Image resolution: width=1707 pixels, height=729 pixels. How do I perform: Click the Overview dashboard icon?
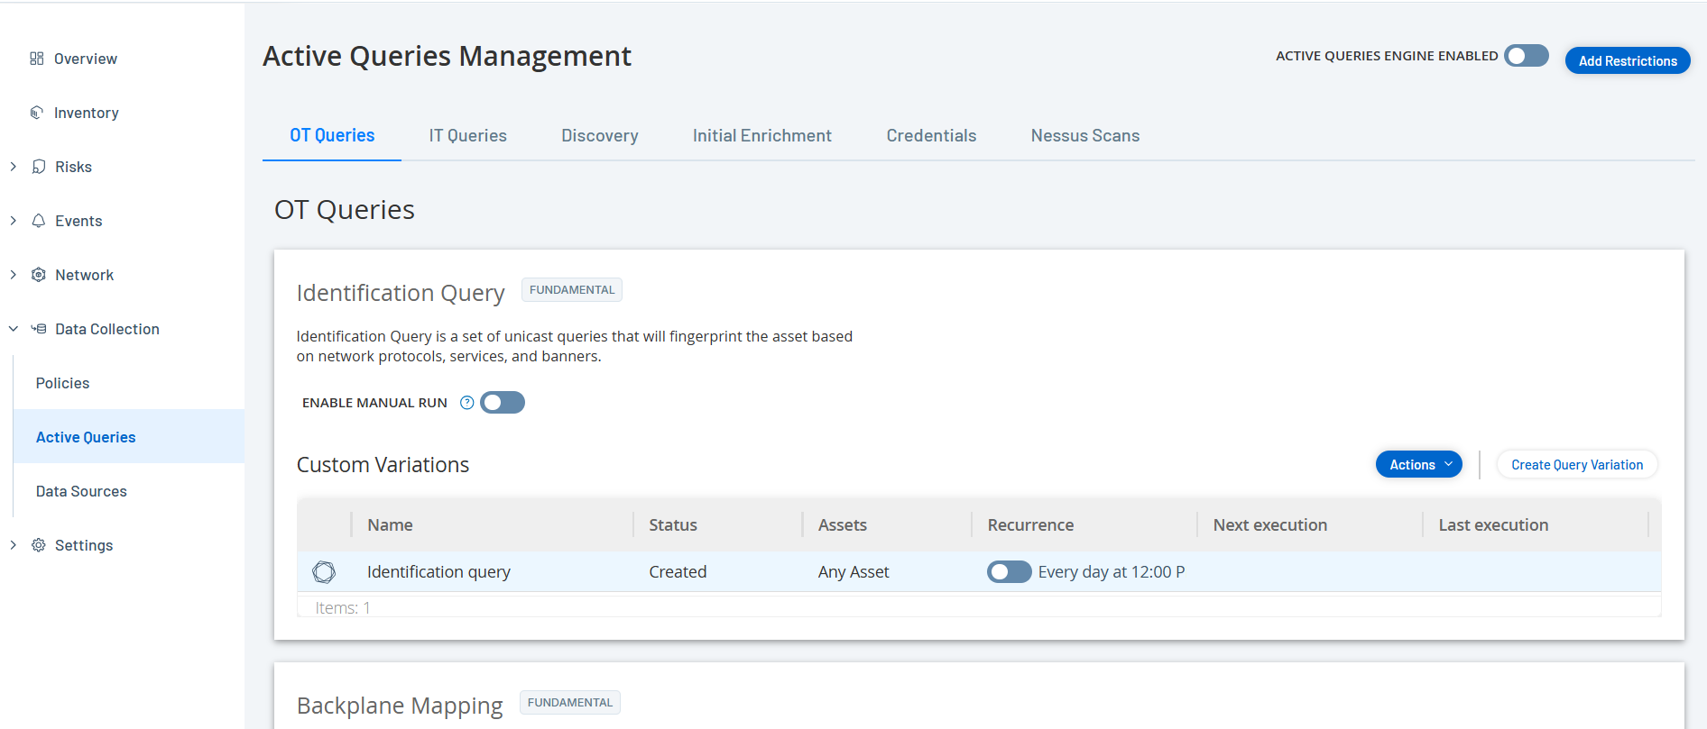tap(37, 59)
